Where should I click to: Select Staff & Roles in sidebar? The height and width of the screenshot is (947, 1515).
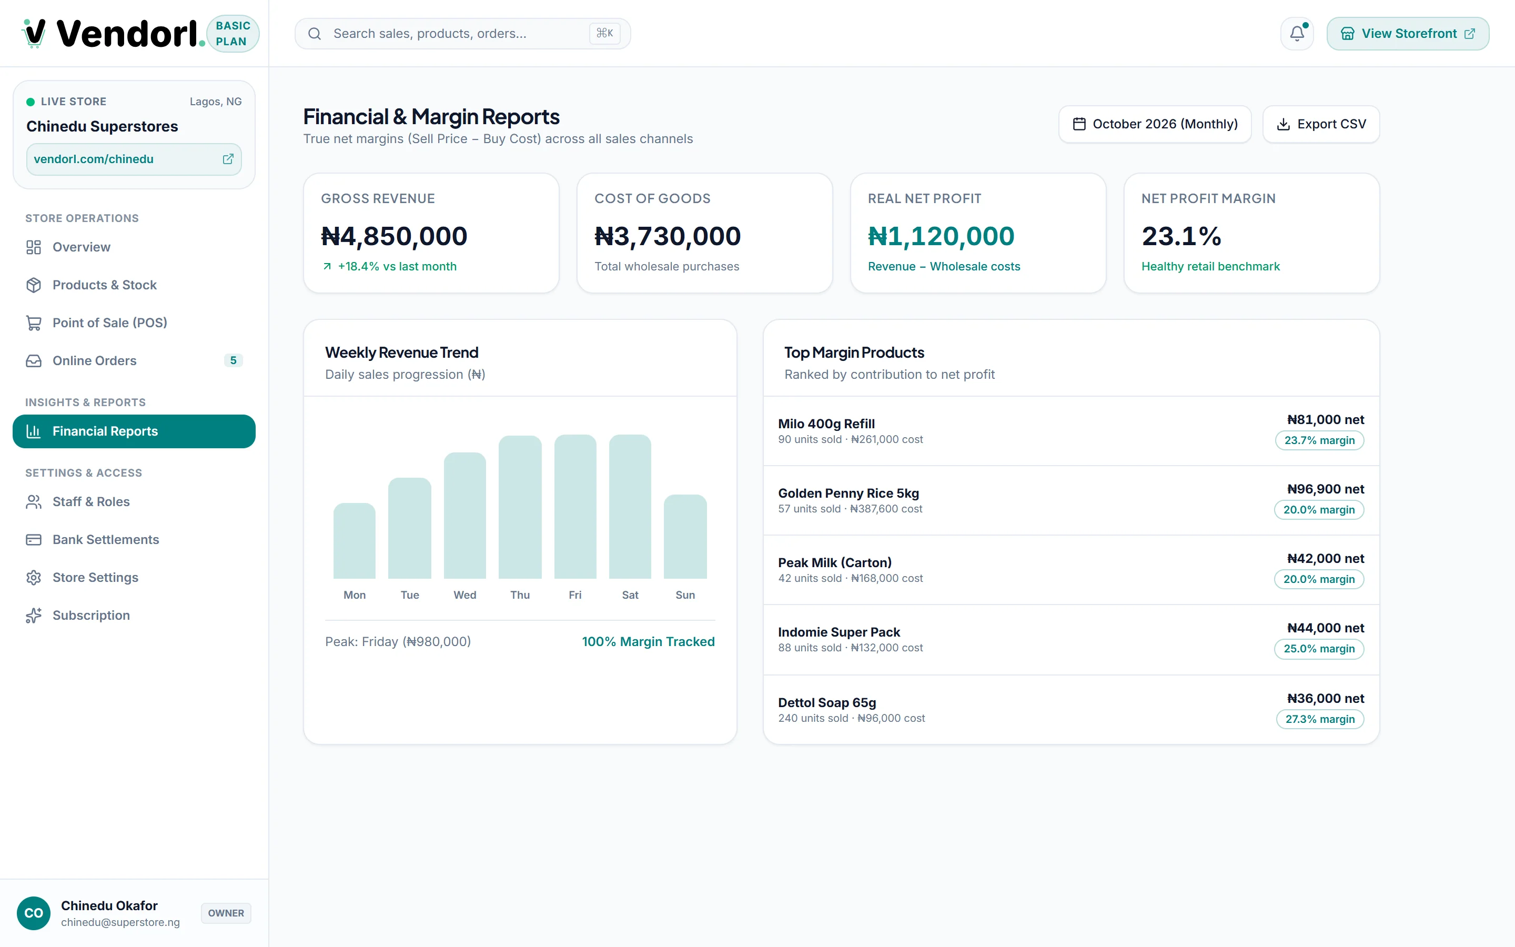134,502
